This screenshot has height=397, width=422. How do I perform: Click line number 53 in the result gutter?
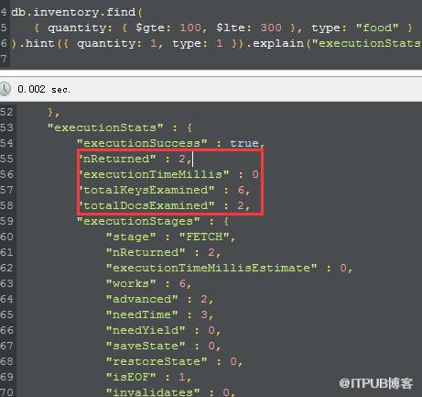click(6, 127)
